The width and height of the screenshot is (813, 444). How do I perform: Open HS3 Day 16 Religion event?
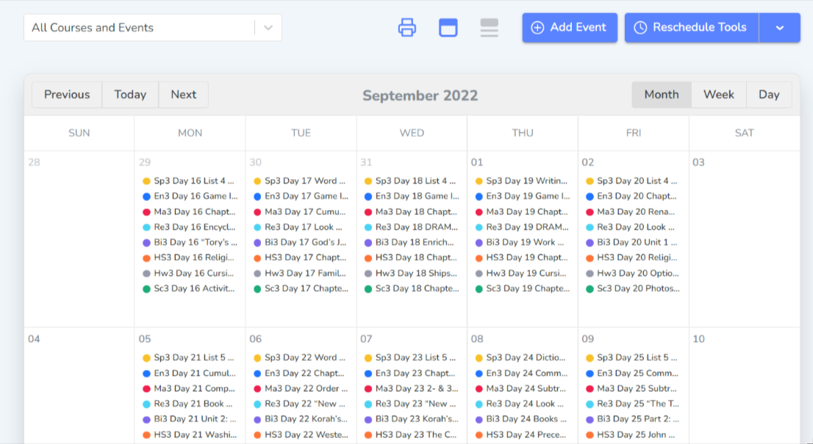(189, 258)
